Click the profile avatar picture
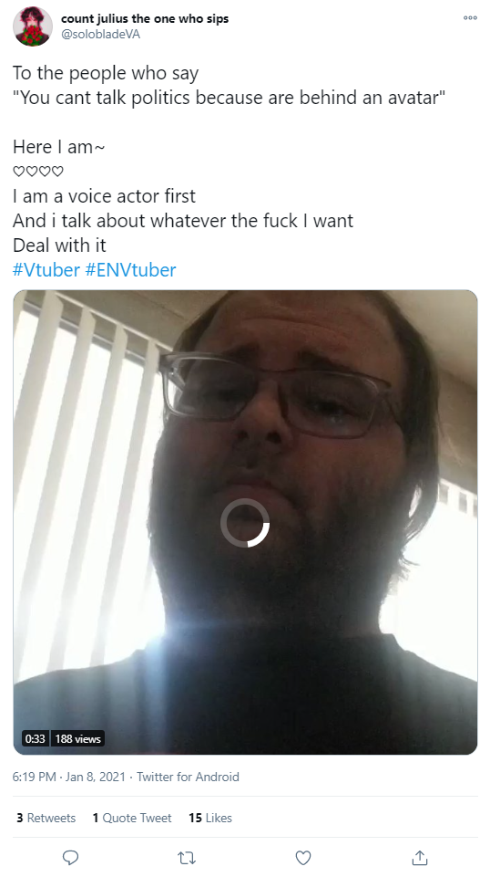 point(33,26)
